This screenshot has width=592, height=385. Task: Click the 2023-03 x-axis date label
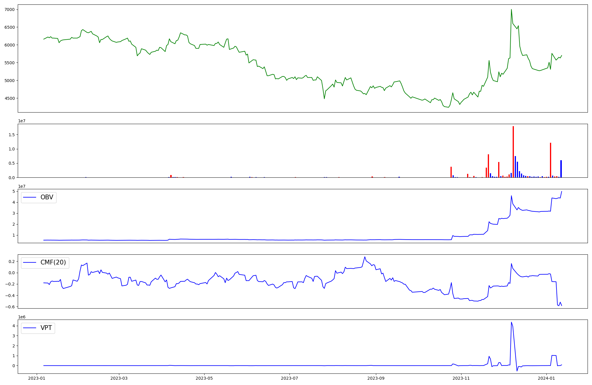(x=119, y=378)
